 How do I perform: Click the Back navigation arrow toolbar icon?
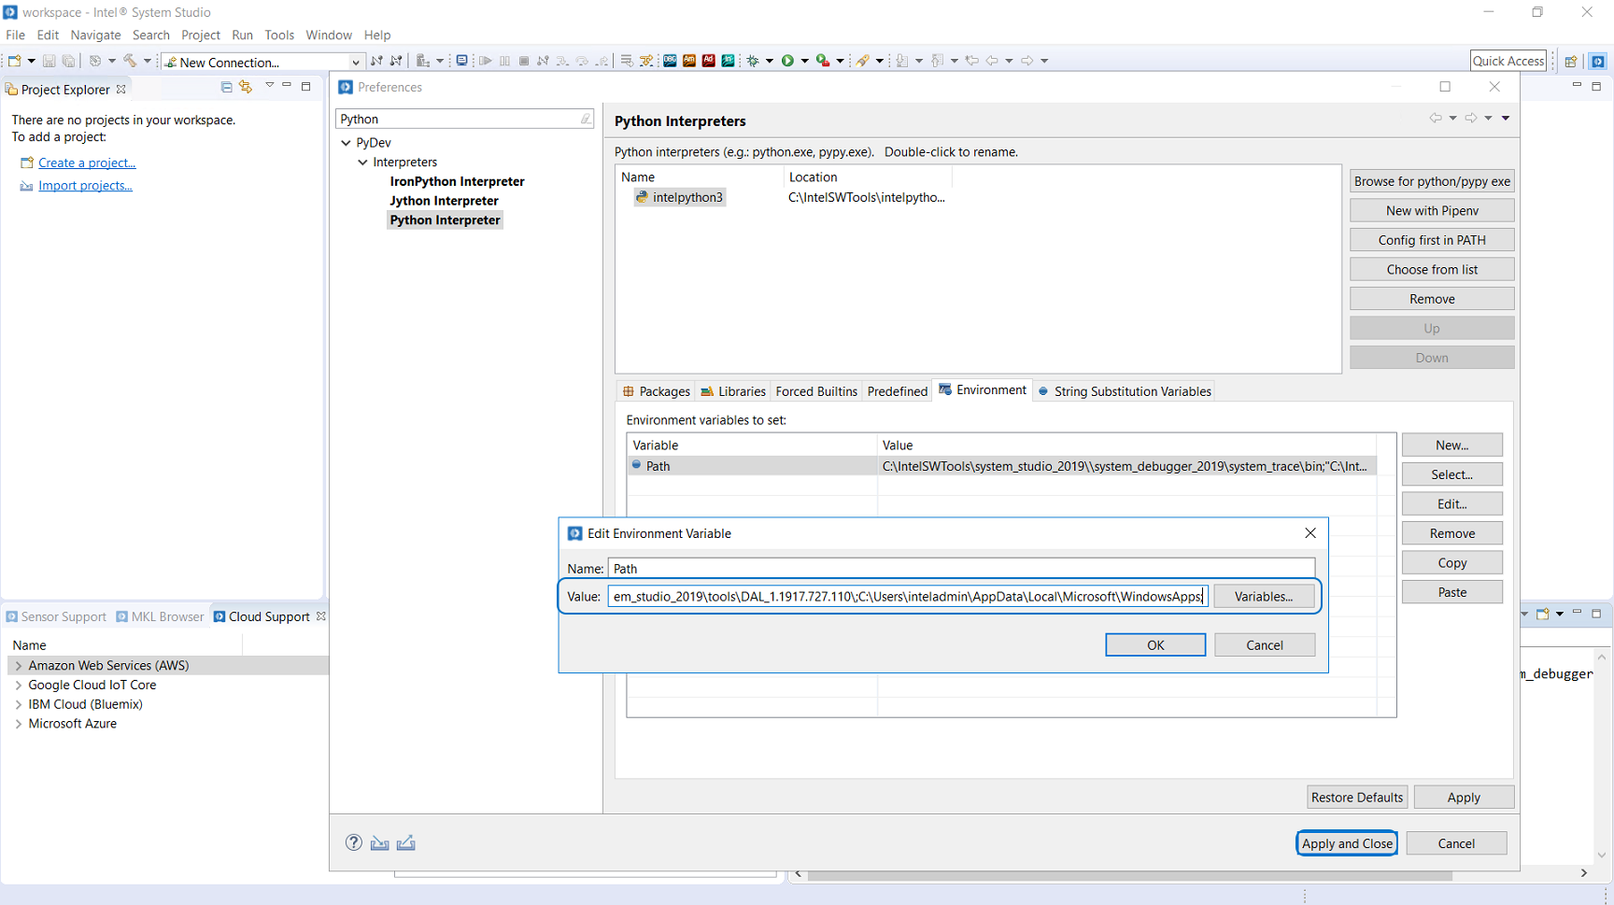pos(992,61)
